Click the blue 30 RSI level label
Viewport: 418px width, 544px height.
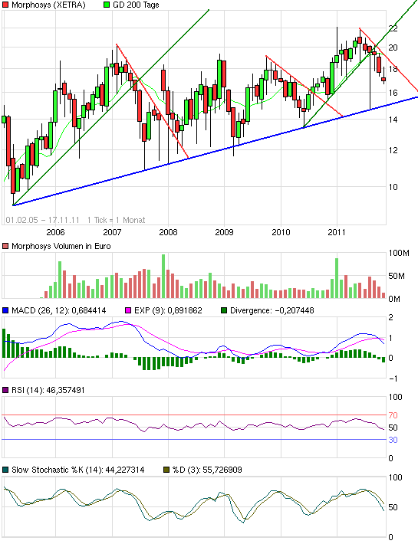tap(393, 440)
